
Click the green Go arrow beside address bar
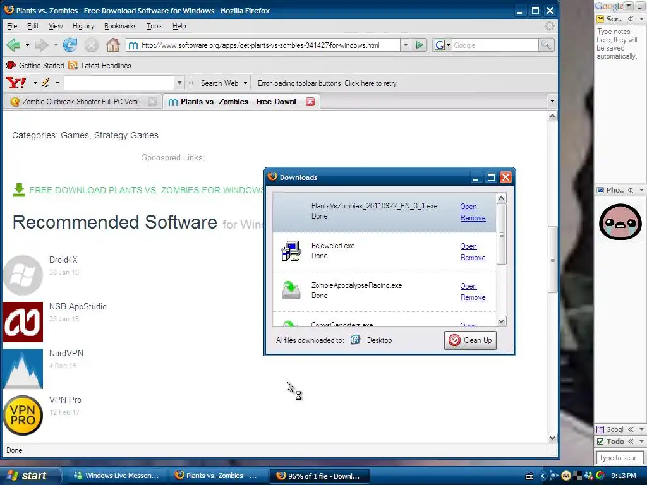coord(420,45)
